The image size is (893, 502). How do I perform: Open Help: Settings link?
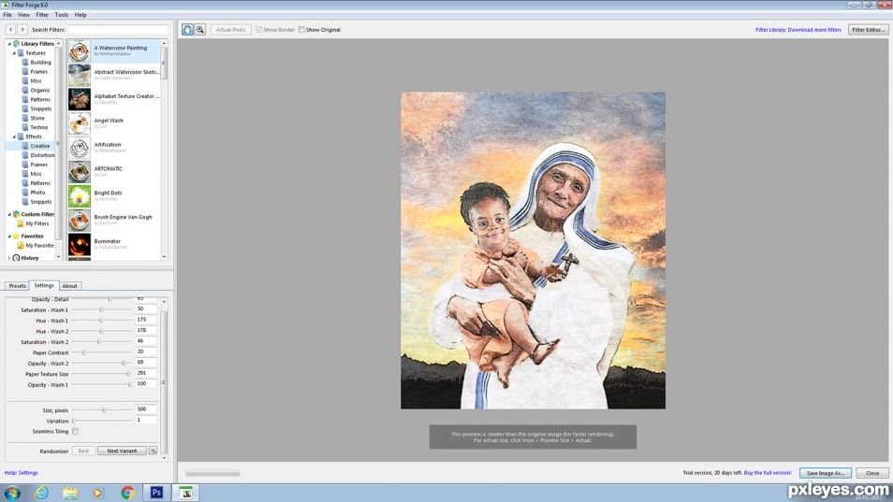[22, 473]
